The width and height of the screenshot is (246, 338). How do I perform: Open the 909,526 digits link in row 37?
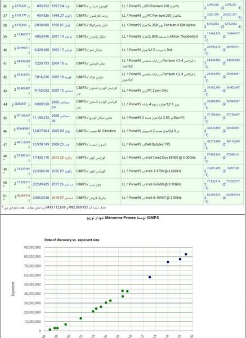tap(43, 16)
